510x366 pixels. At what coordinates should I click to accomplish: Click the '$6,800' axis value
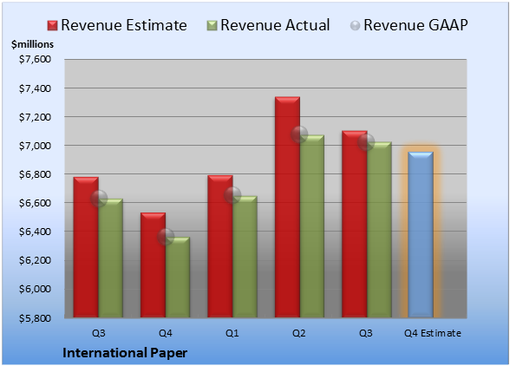click(x=35, y=174)
